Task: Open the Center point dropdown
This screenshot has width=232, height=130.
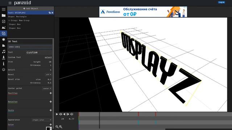Action: click(47, 88)
